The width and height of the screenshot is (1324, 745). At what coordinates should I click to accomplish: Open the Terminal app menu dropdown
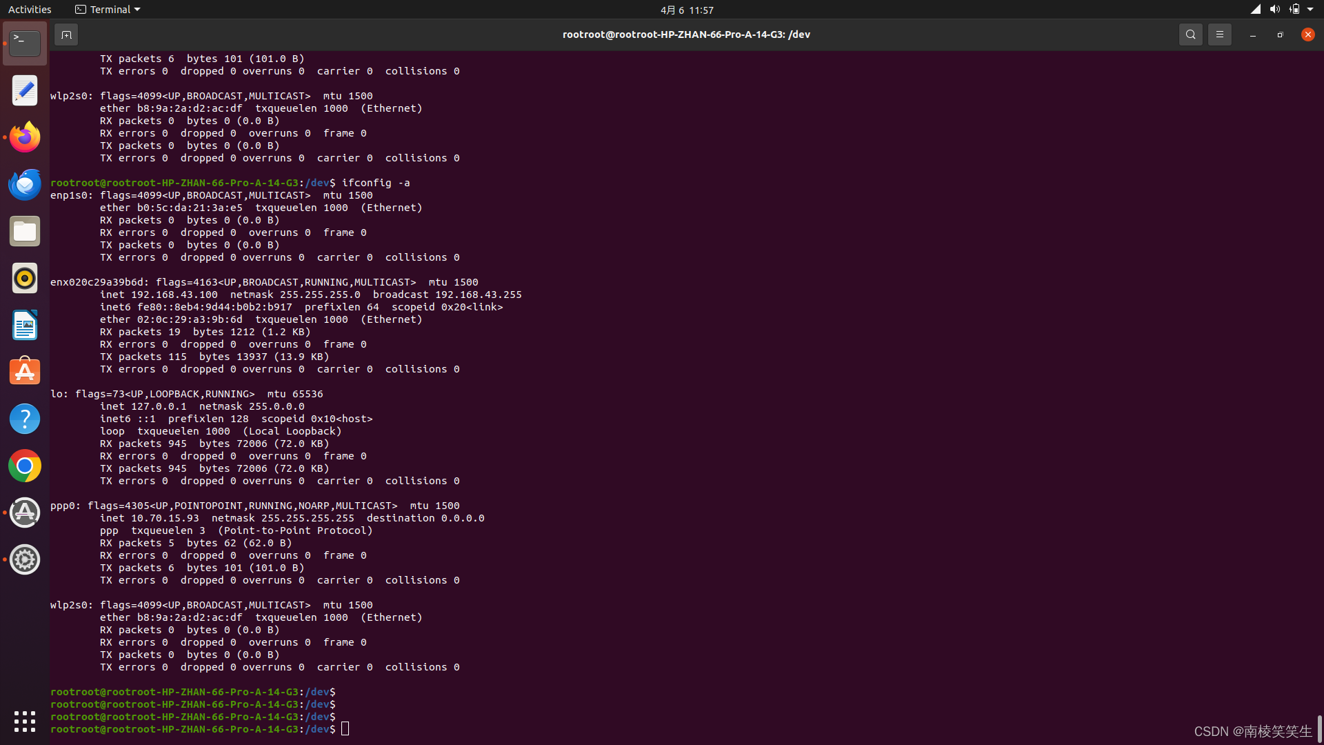[x=108, y=10]
